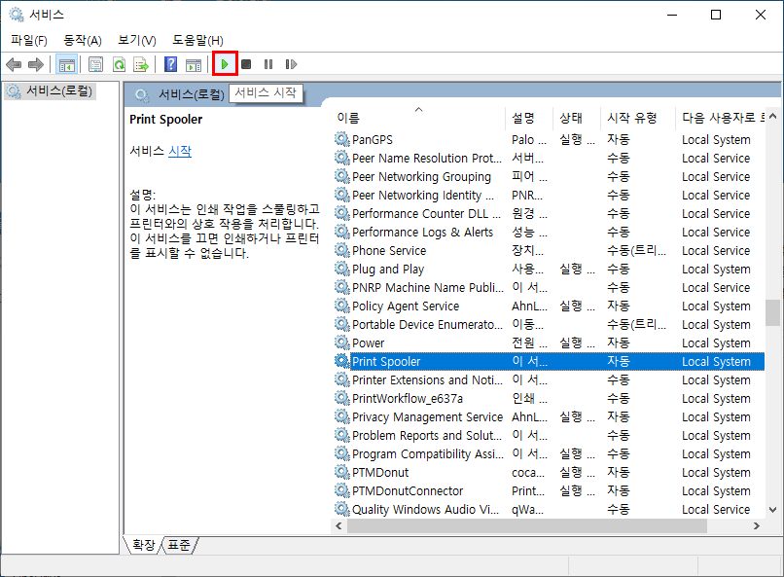Click gear icon of Print Spooler row
The height and width of the screenshot is (577, 784).
tap(342, 361)
